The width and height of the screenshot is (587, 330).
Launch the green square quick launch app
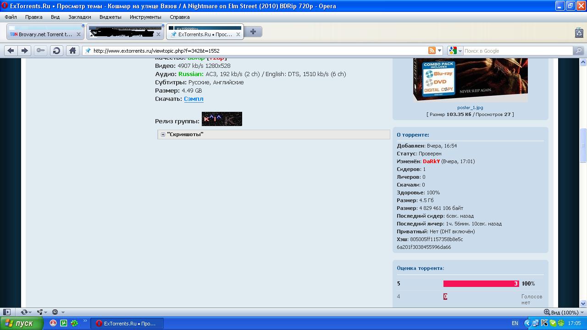64,323
